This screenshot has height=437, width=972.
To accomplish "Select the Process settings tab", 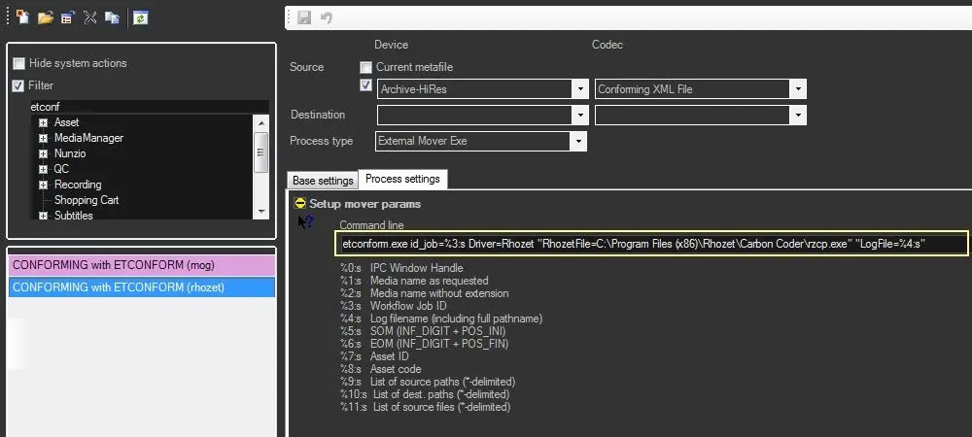I will (402, 180).
